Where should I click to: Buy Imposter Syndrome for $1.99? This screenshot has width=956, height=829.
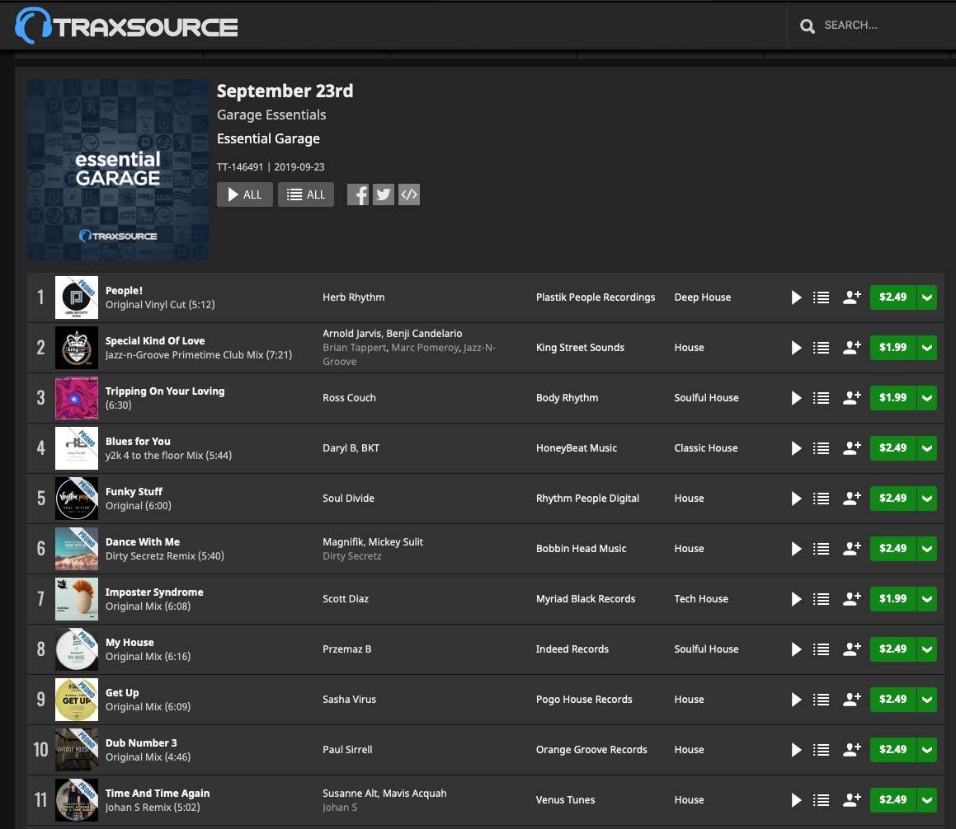tap(892, 599)
